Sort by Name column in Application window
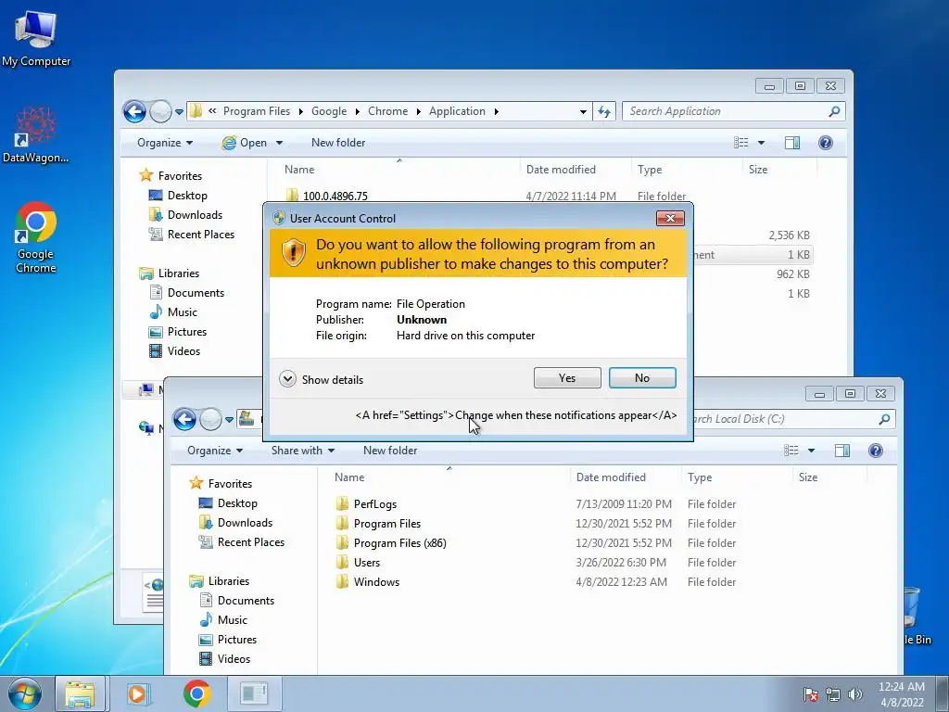Screen dimensions: 949x712 (x=299, y=170)
